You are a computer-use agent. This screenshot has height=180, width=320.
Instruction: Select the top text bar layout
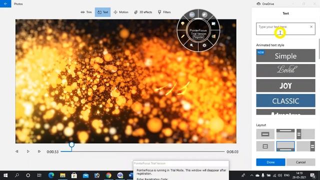[285, 134]
